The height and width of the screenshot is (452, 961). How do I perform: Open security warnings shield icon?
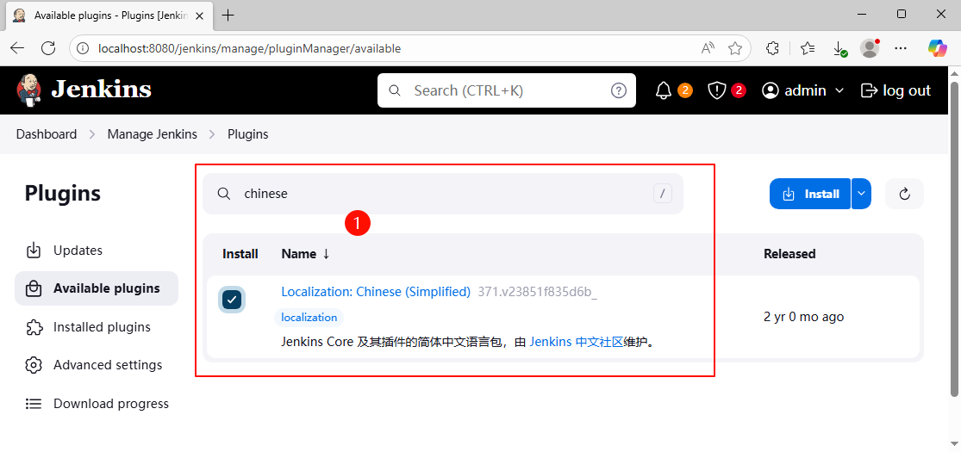coord(716,90)
